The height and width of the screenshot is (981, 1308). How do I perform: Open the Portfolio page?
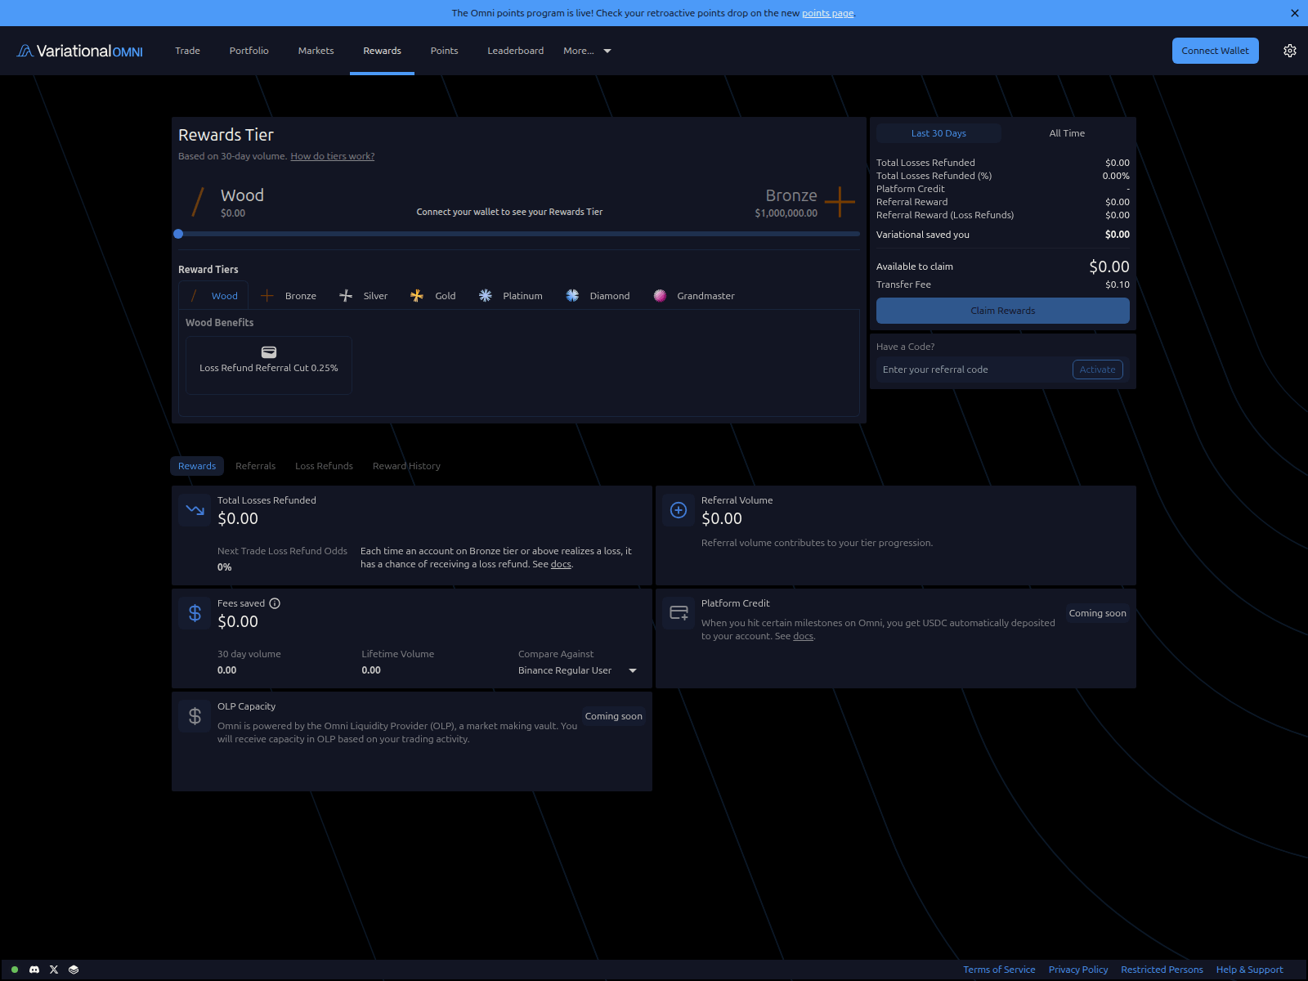(249, 51)
